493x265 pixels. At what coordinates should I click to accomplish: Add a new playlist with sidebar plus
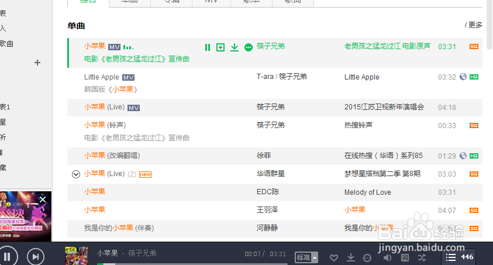(37, 63)
